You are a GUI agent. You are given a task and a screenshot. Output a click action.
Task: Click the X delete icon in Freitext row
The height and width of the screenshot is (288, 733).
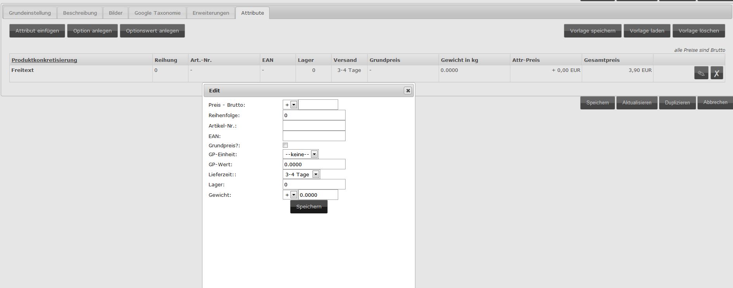coord(717,73)
